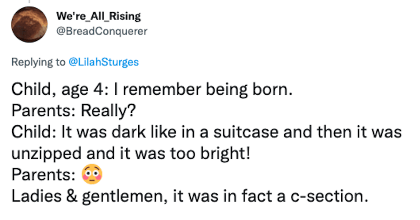Click the line "I remember being born"
The height and width of the screenshot is (220, 420).
(201, 89)
